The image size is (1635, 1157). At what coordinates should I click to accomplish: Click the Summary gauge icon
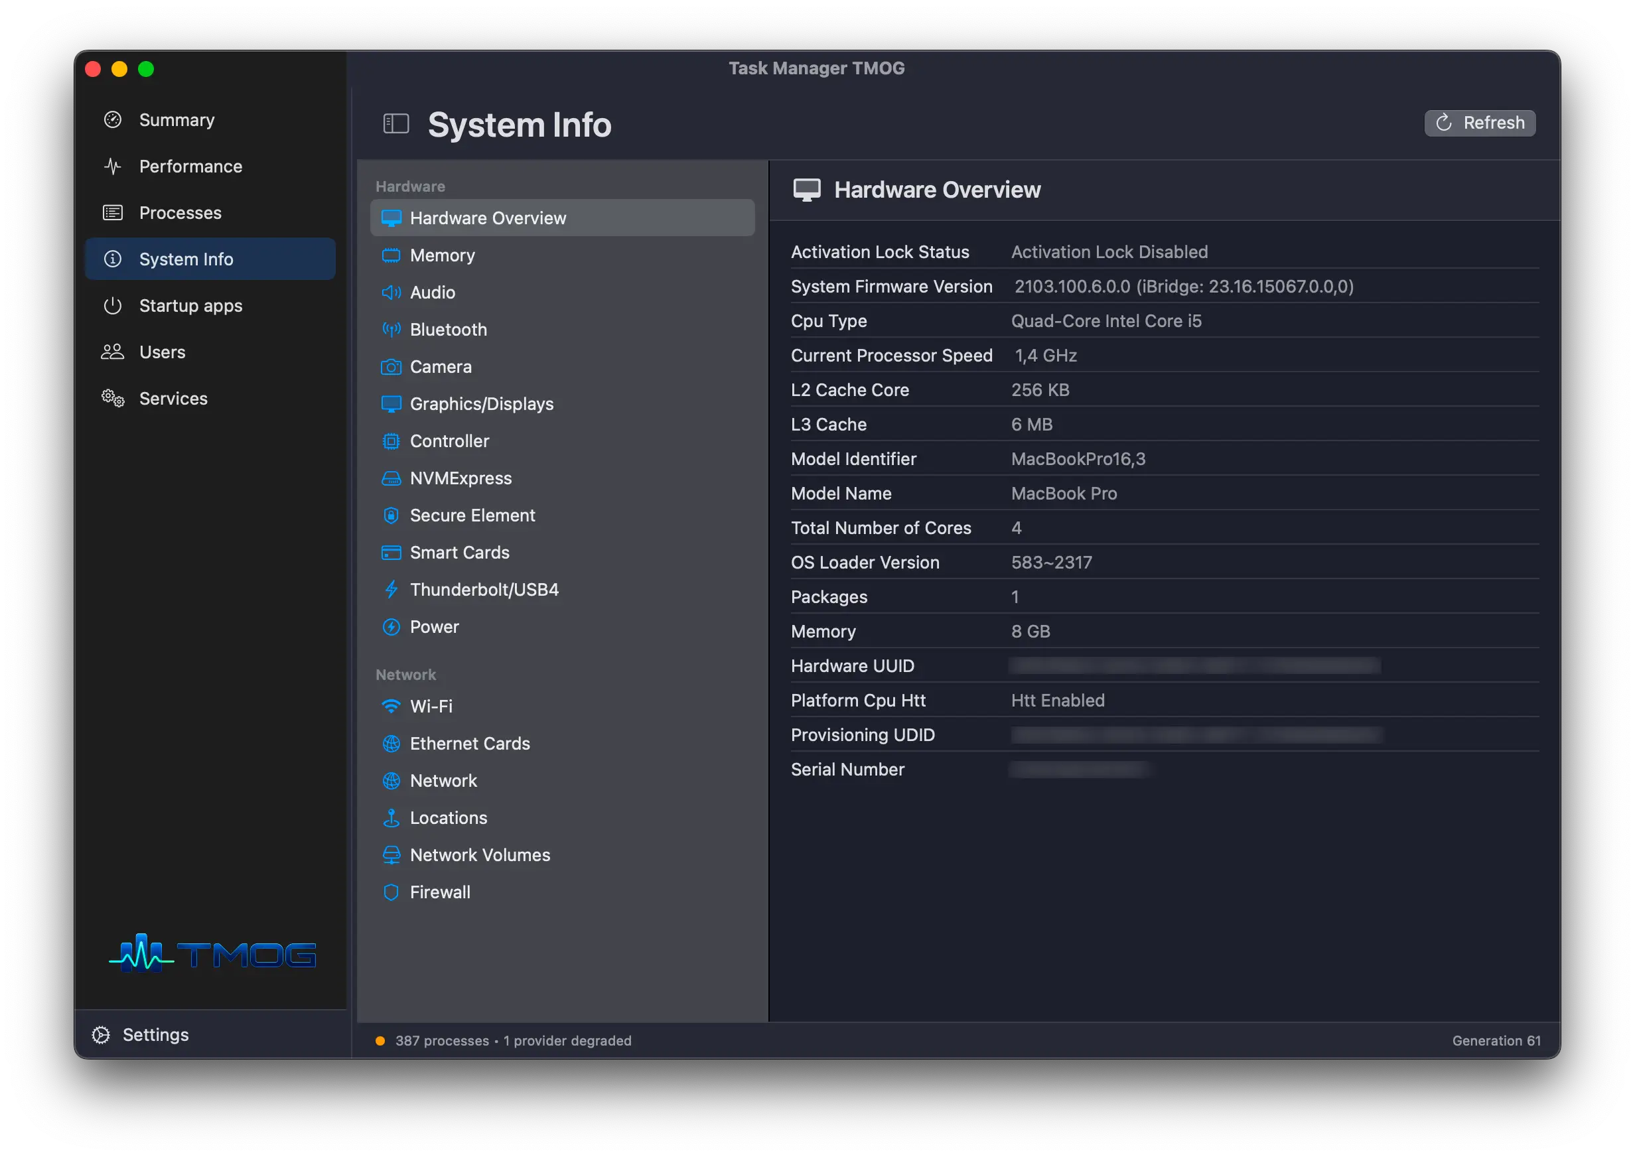click(113, 119)
